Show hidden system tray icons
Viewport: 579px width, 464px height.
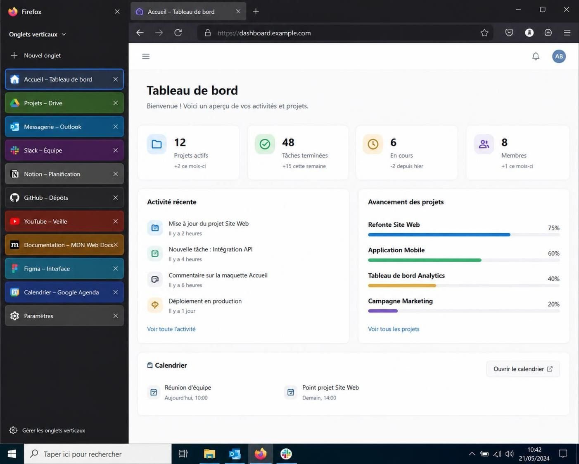(472, 454)
